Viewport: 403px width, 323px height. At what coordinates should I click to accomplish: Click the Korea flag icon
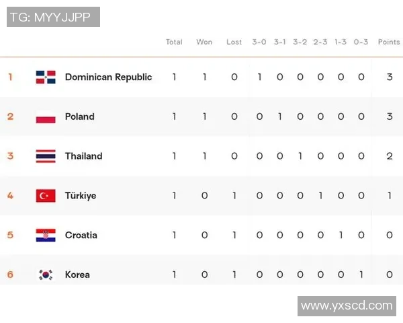point(46,275)
